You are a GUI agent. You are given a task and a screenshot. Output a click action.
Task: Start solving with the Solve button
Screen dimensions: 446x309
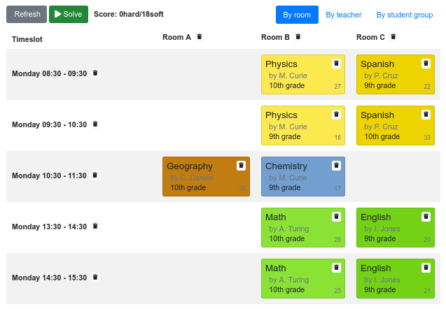(x=69, y=14)
